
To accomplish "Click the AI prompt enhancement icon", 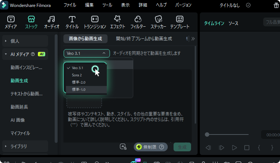I will coord(123,147).
